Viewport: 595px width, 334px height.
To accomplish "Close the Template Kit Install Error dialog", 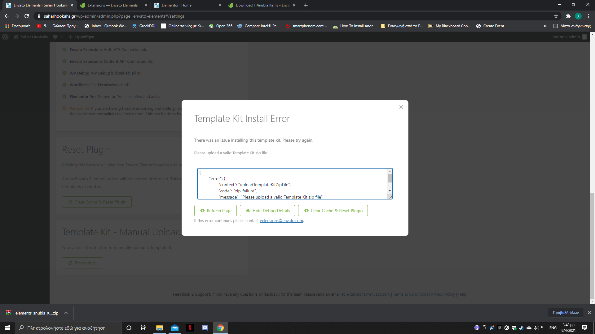I will (401, 107).
